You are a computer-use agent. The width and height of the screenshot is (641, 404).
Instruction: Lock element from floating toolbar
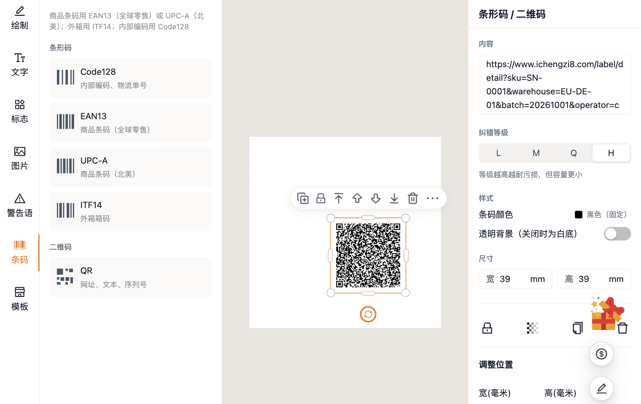point(321,198)
